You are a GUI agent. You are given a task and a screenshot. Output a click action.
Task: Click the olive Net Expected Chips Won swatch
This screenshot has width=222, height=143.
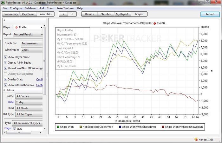point(81,127)
